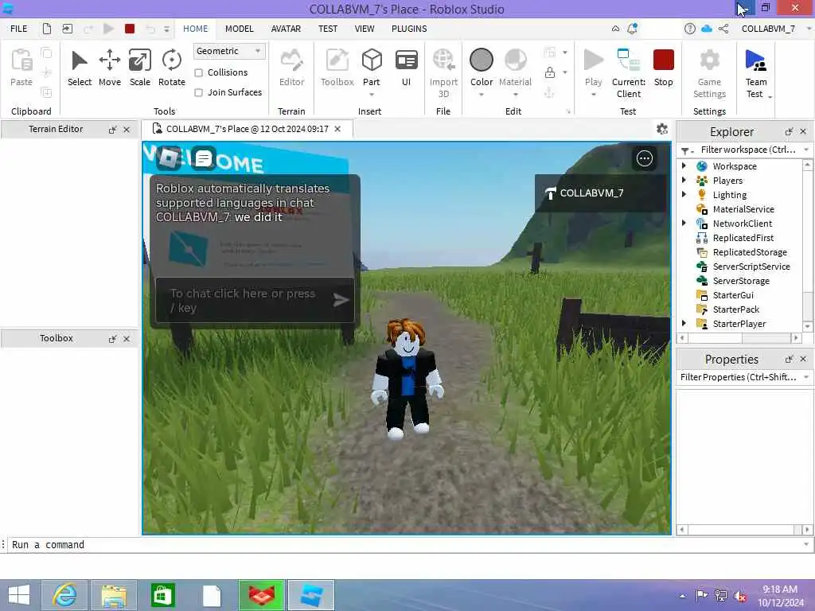Click the new file icon near FILE
This screenshot has height=611, width=815.
coord(47,29)
